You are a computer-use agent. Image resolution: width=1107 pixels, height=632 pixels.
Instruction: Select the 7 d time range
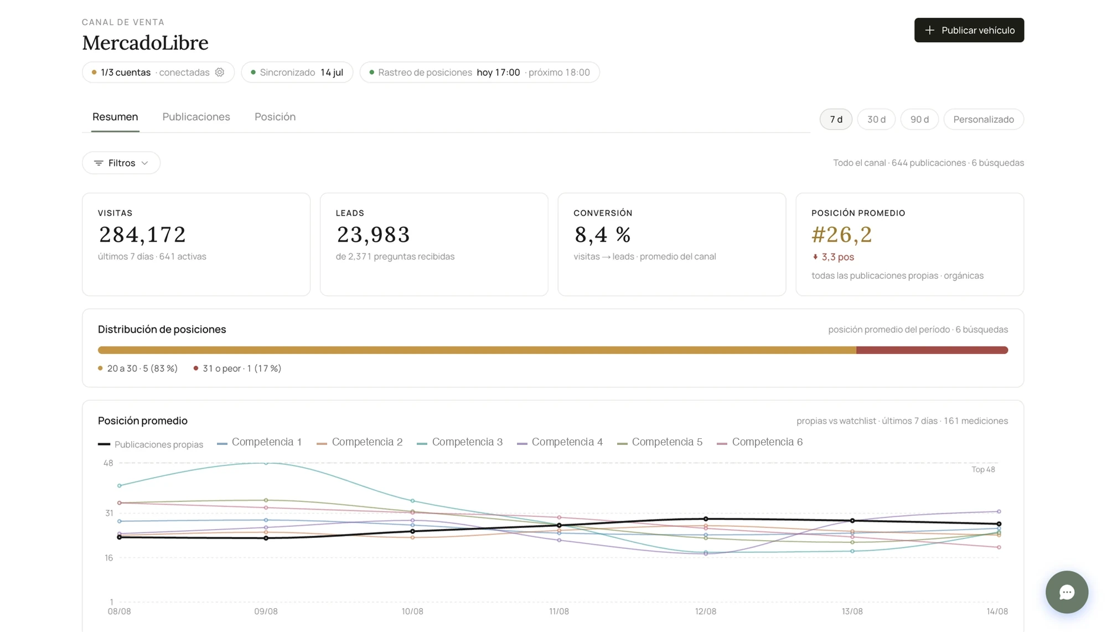(x=836, y=119)
